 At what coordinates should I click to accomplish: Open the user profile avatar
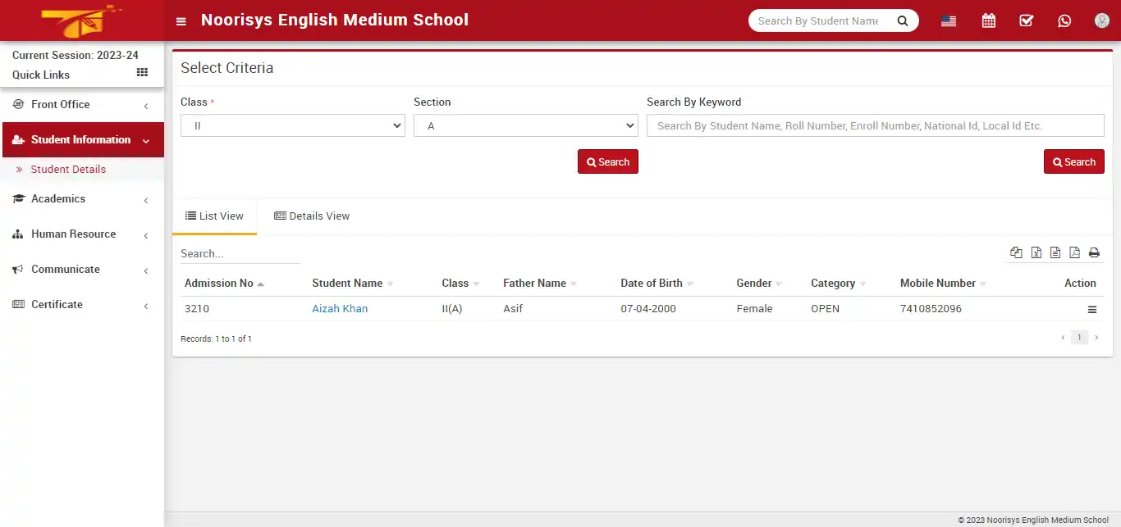tap(1101, 20)
